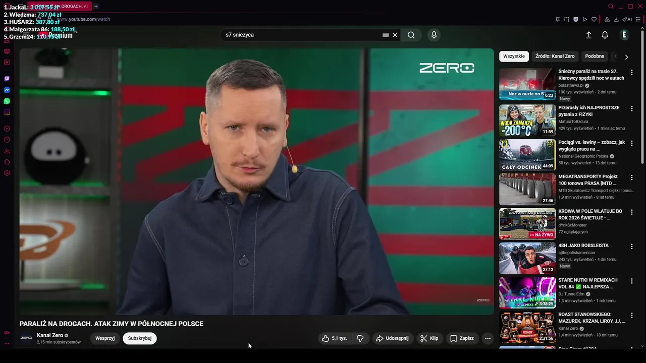Switch to the 'PARALIŻ NA DROGACH' browser tab
The image size is (646, 363).
60,6
